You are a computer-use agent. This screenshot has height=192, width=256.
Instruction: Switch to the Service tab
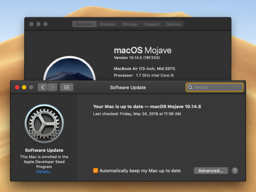pos(173,24)
